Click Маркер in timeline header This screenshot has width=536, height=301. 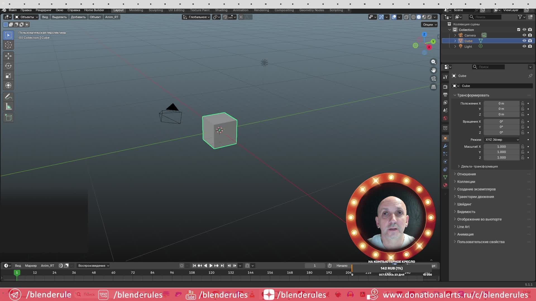pos(31,266)
